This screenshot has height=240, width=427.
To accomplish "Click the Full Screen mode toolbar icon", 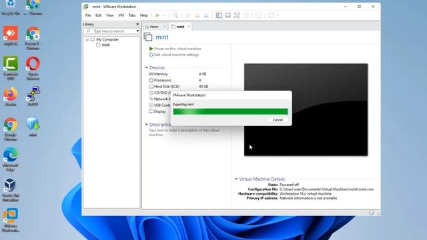I will pos(237,15).
